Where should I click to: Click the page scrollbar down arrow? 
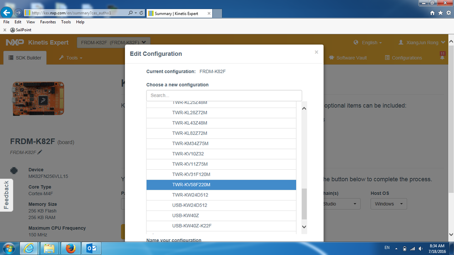(451, 234)
